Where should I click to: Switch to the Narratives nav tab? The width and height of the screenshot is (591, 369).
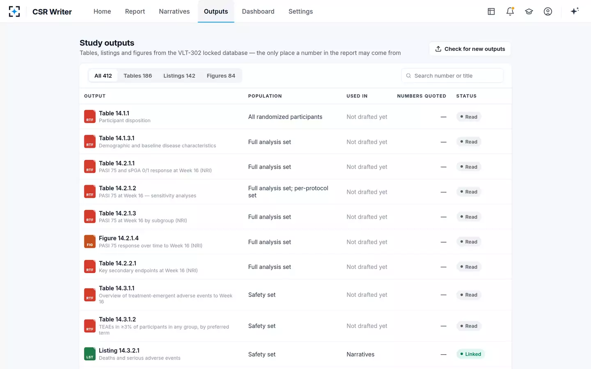click(x=174, y=11)
